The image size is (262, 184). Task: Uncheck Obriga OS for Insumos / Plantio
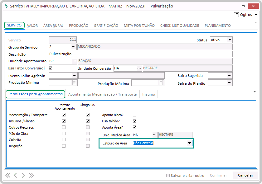(88, 121)
